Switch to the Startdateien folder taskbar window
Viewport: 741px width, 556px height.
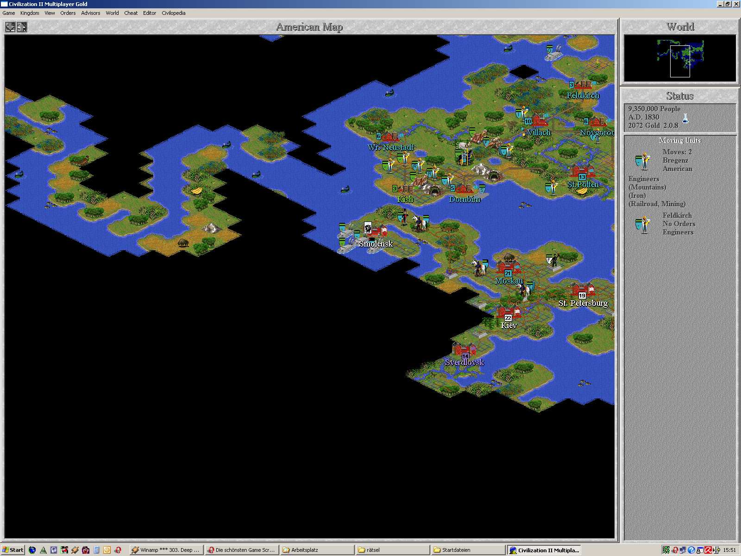coord(469,550)
